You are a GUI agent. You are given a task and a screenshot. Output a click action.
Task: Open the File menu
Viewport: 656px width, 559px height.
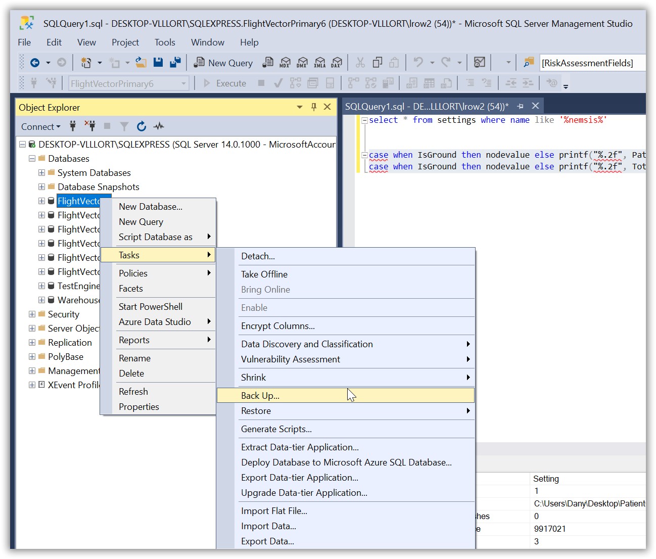tap(24, 42)
